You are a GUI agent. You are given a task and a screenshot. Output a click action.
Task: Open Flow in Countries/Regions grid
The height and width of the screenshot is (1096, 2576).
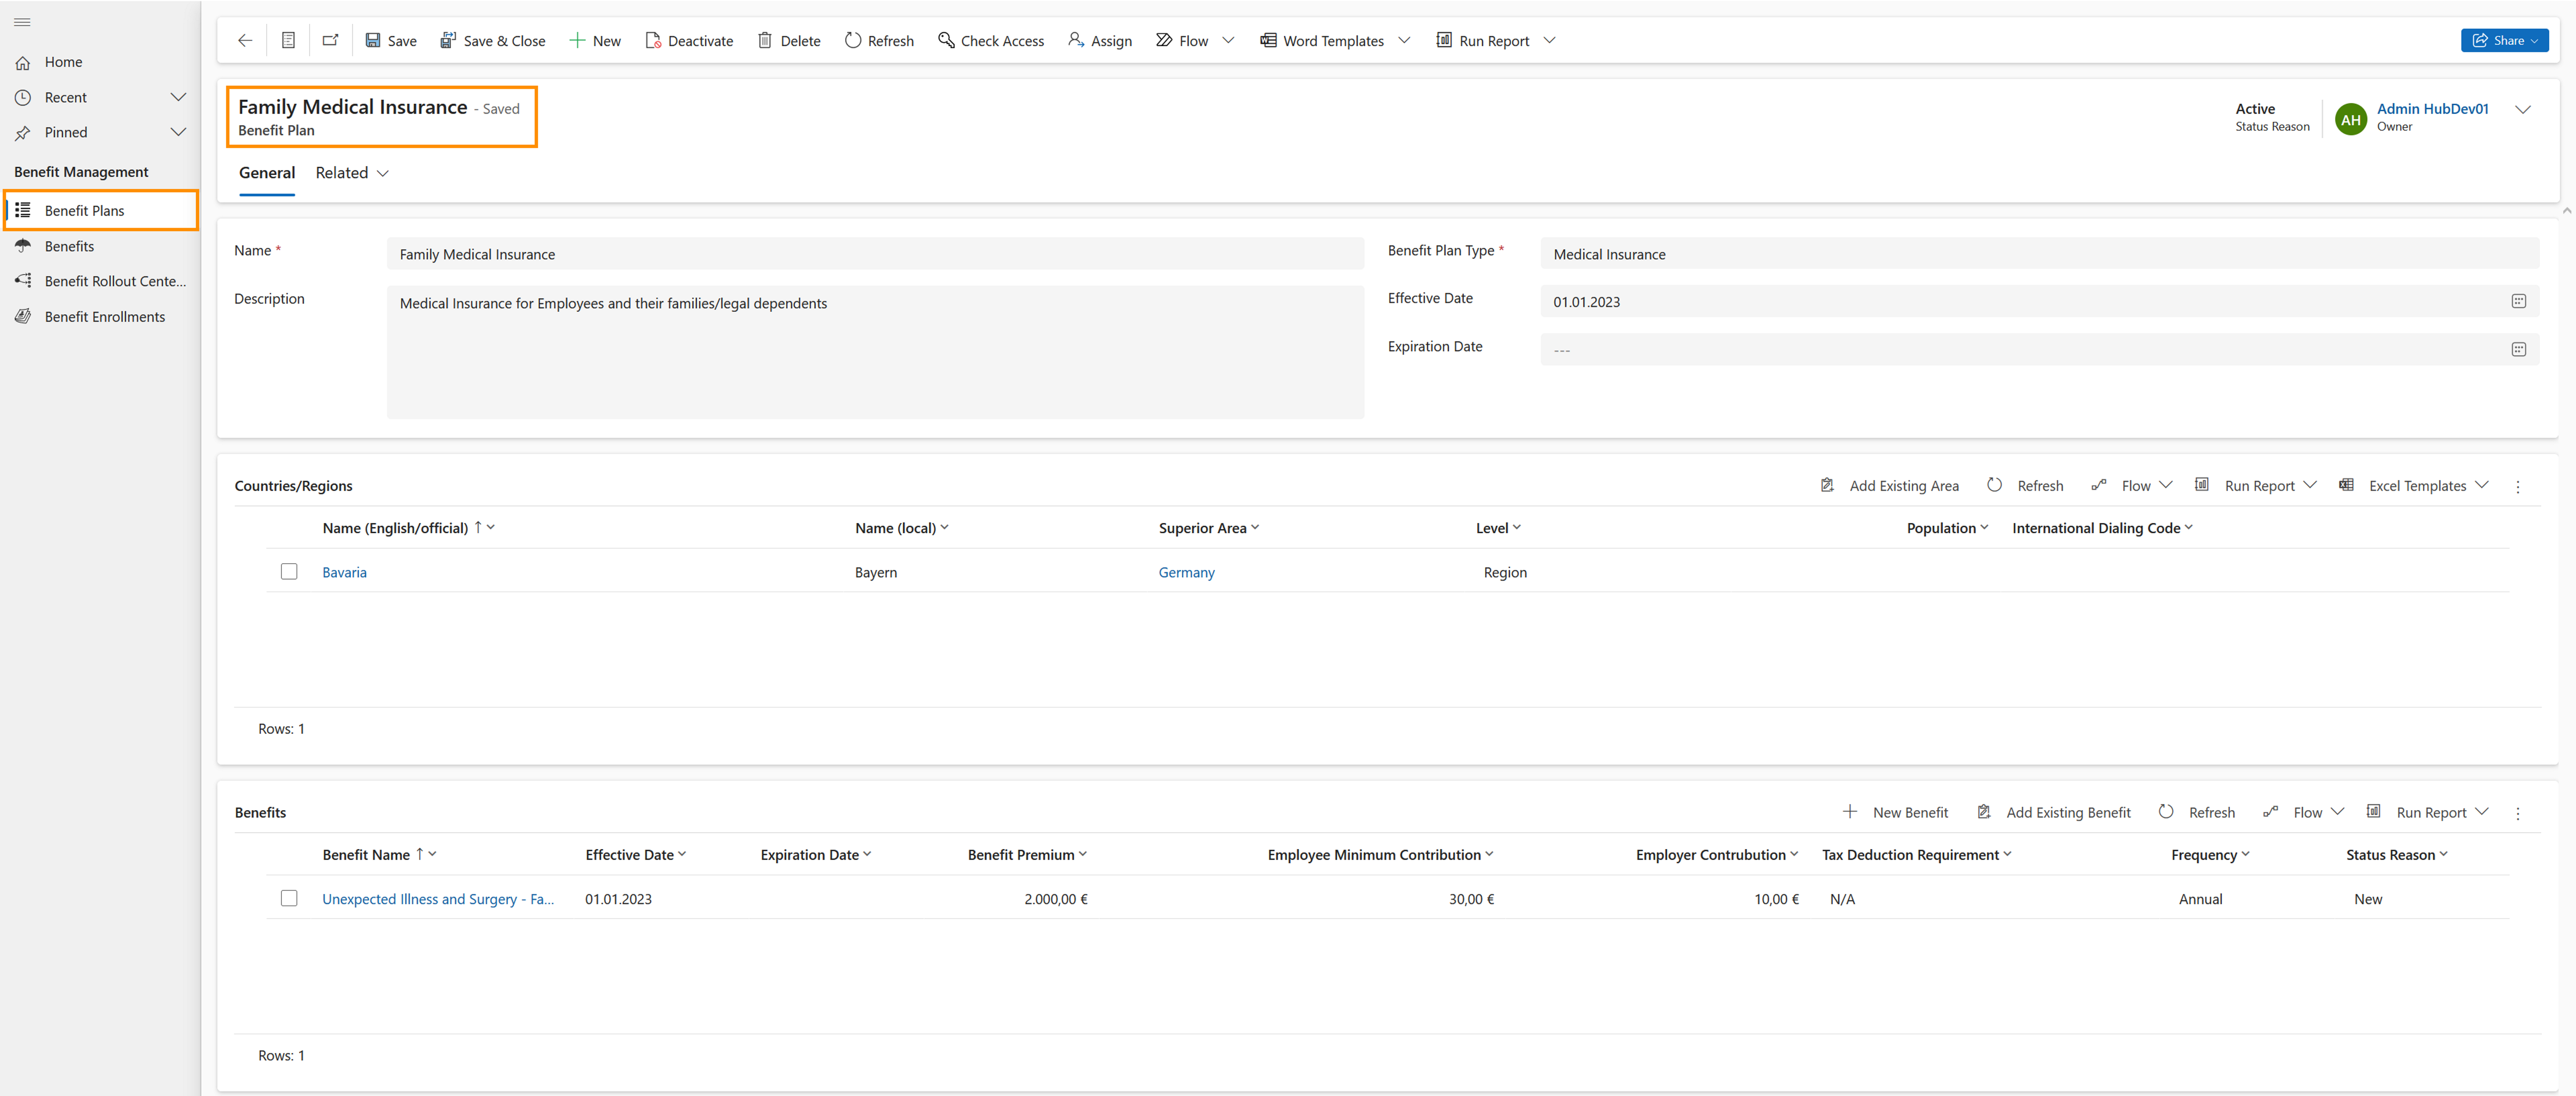pos(2131,486)
